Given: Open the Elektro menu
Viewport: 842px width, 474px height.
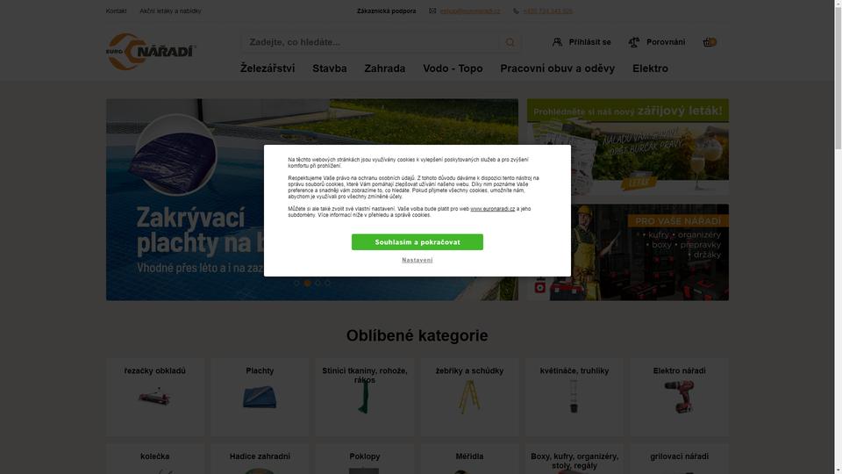Looking at the screenshot, I should tap(650, 68).
